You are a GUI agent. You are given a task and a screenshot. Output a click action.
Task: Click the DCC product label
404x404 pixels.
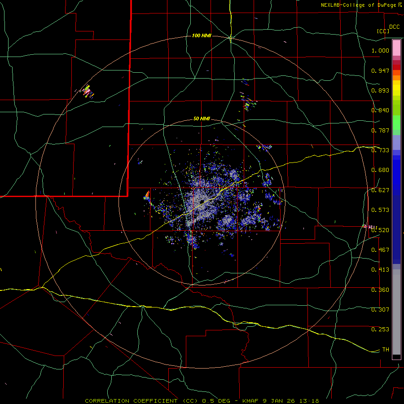[x=394, y=27]
